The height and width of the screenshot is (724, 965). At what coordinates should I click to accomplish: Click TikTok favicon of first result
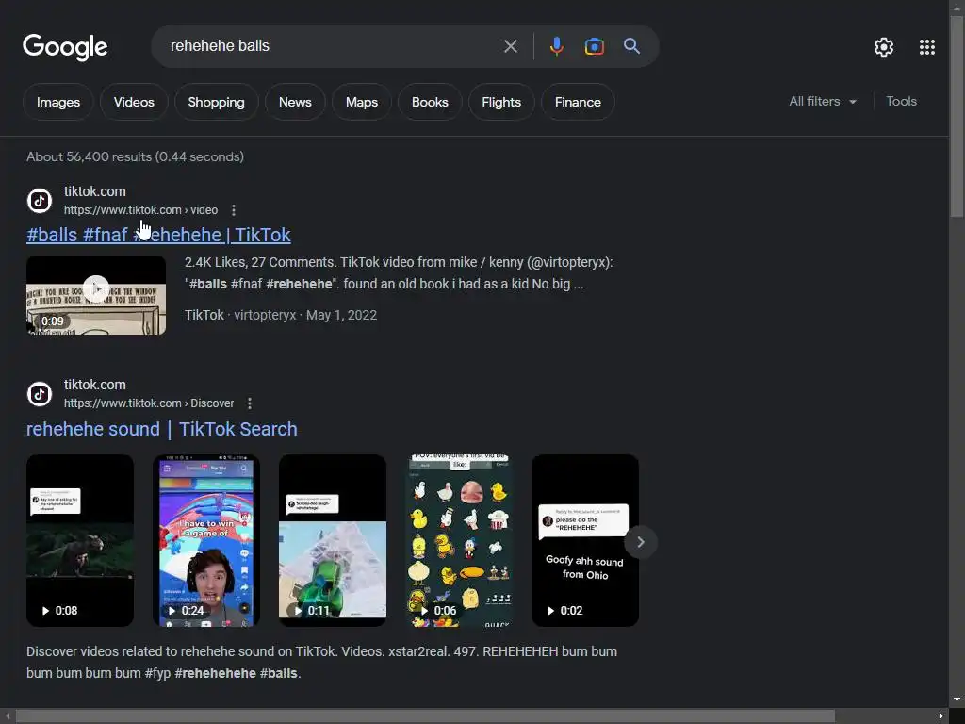40,201
